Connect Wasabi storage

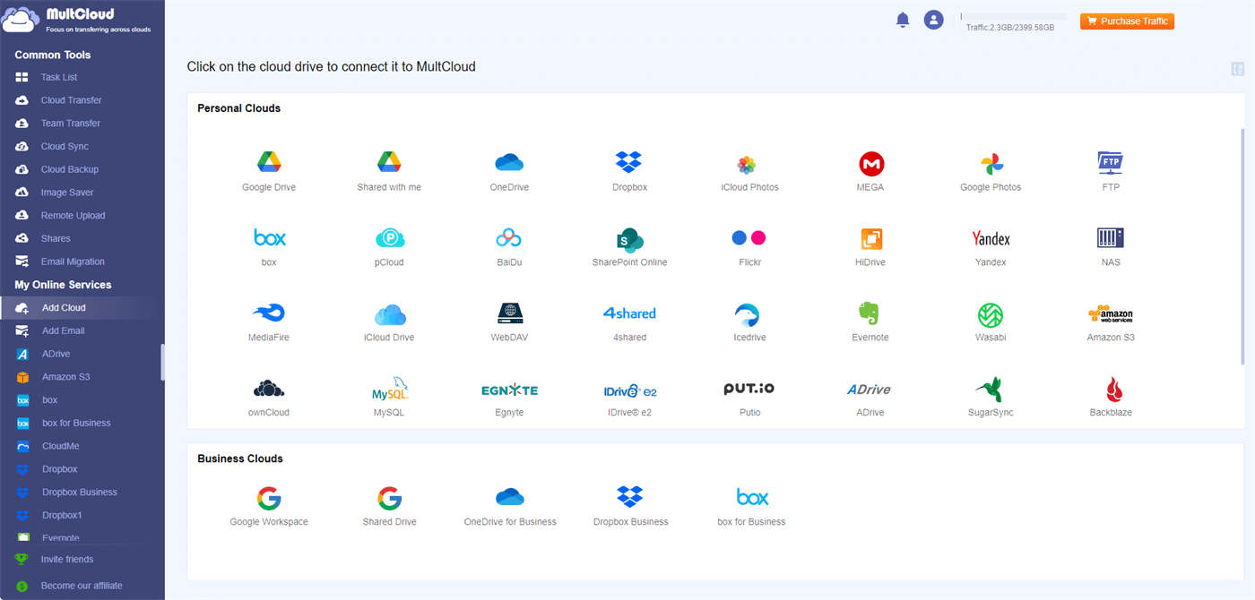click(x=991, y=321)
